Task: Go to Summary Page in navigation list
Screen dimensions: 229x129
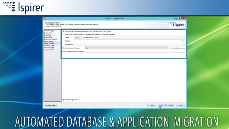Action: [49, 46]
